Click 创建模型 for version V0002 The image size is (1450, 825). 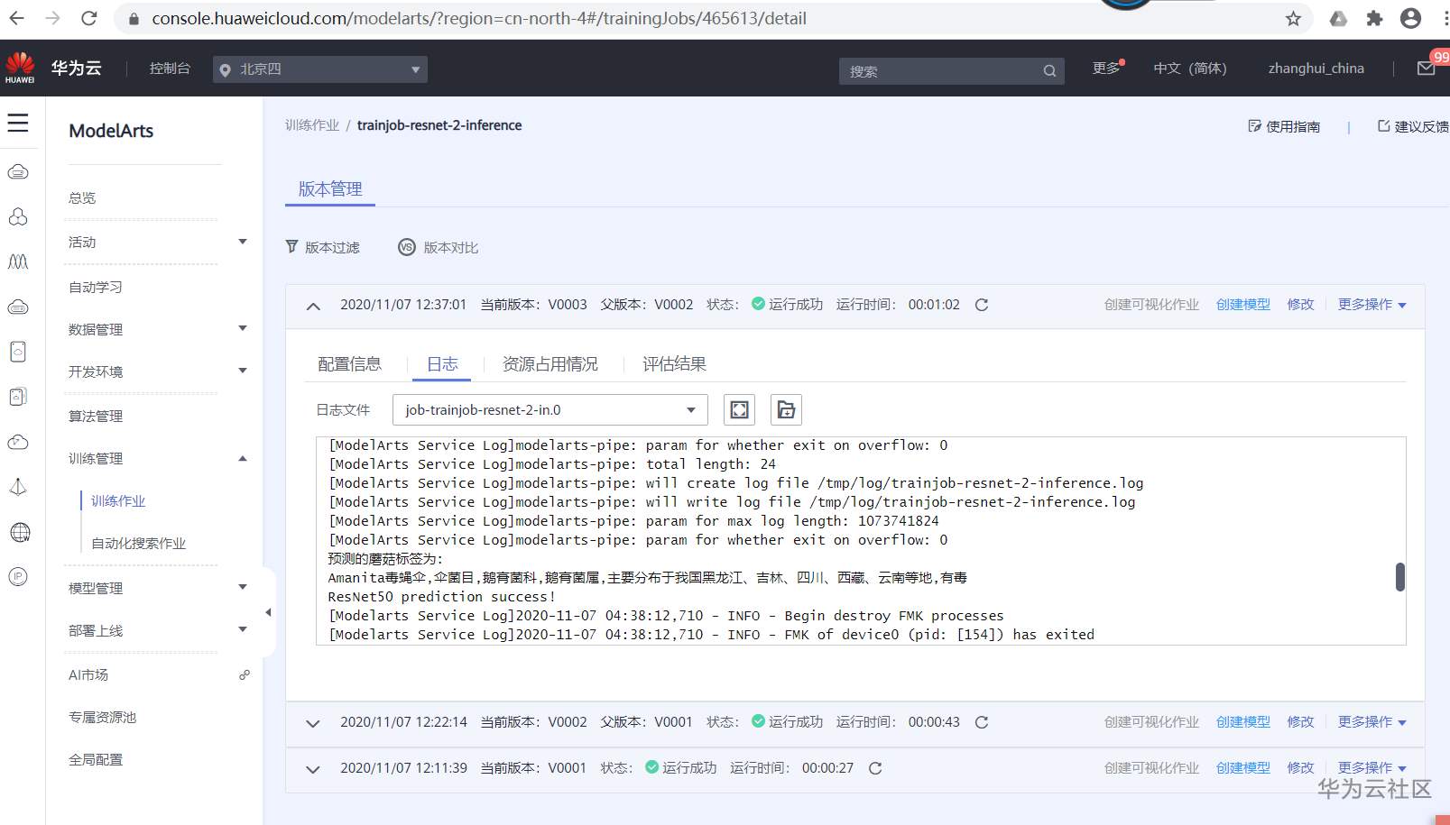[1243, 722]
